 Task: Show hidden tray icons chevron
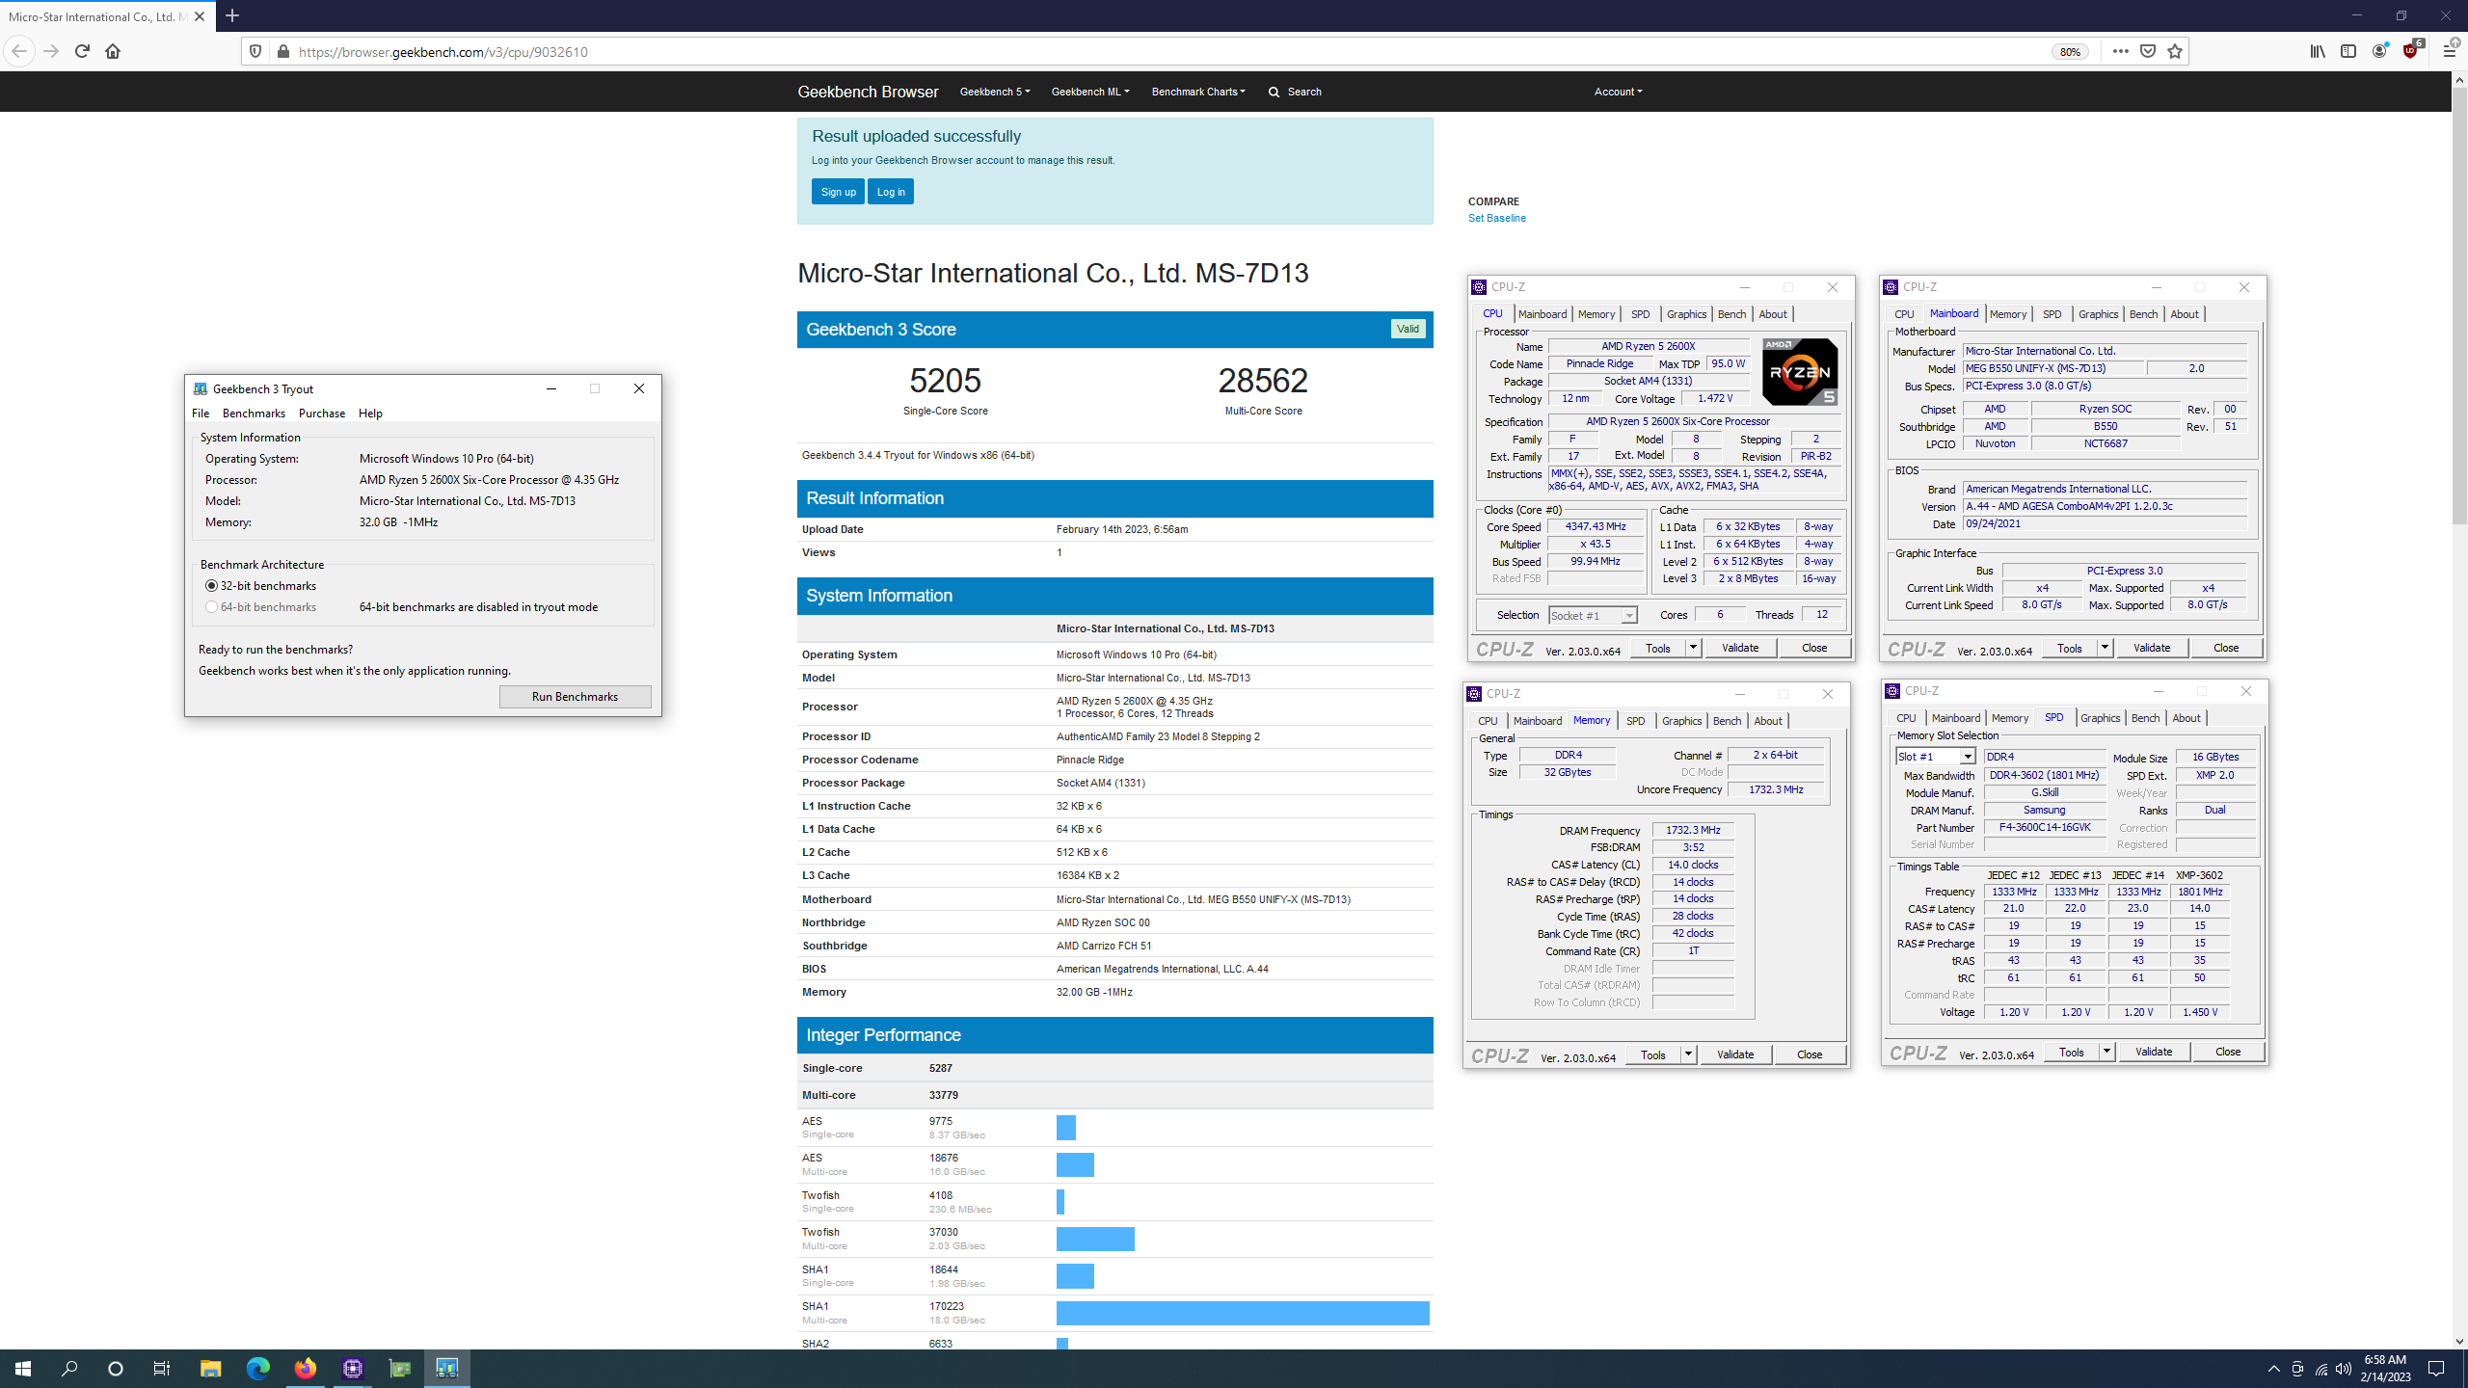pos(2274,1369)
